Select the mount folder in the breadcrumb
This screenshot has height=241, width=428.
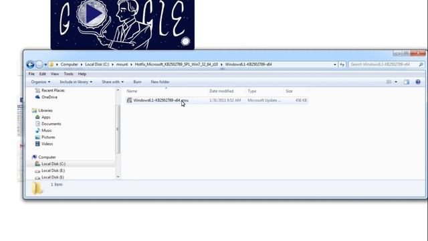pos(122,64)
